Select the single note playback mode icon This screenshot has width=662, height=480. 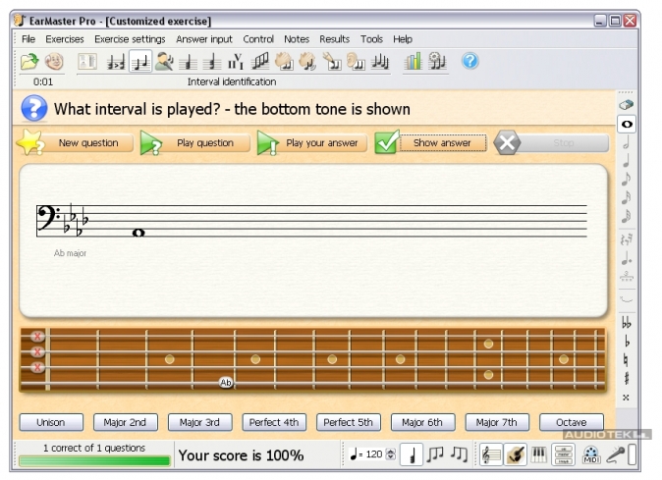(x=412, y=454)
